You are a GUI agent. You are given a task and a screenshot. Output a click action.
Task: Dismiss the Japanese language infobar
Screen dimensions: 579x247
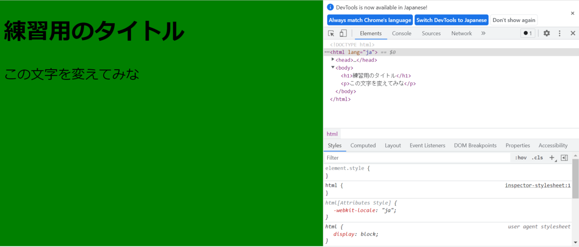point(572,13)
